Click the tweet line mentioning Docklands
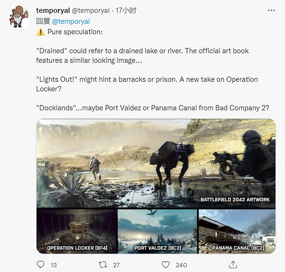This screenshot has width=285, height=272. tap(153, 108)
